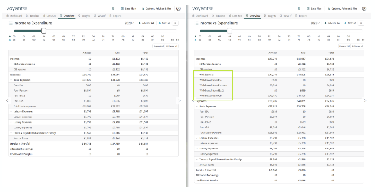
Task: Collapse the Luxury Expenses group in the right table
Action: 197,149
